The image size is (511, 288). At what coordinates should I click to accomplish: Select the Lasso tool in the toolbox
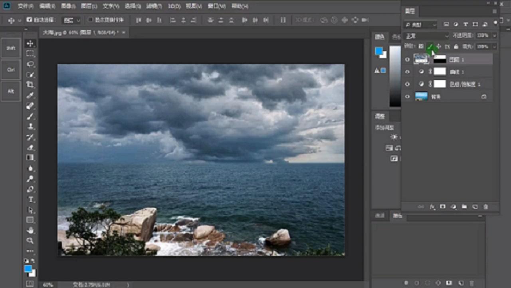[30, 64]
